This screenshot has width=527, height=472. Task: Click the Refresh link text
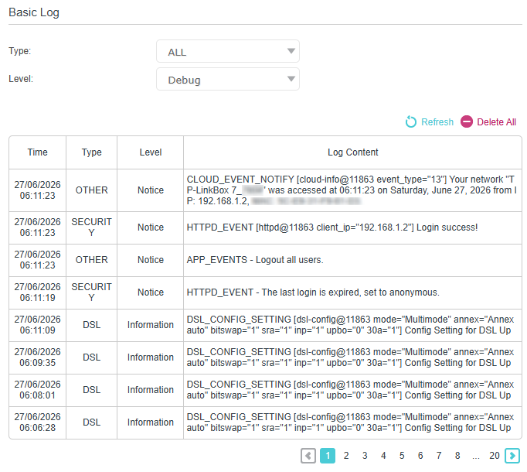pyautogui.click(x=437, y=122)
